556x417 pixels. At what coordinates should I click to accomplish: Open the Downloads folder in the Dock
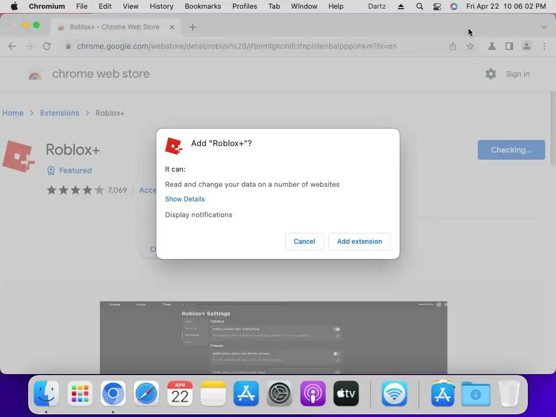pyautogui.click(x=476, y=394)
